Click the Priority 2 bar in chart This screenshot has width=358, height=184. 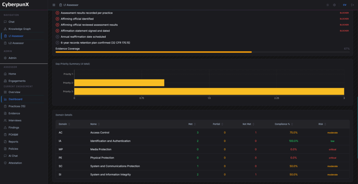tap(119, 83)
